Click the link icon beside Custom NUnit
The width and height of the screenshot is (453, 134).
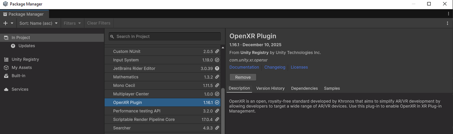(217, 51)
